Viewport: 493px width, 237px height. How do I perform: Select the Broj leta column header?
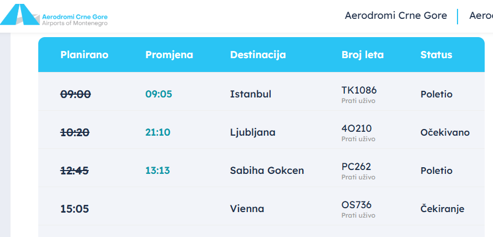pyautogui.click(x=363, y=55)
